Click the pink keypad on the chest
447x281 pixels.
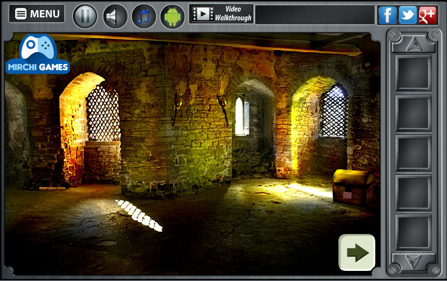pos(347,195)
